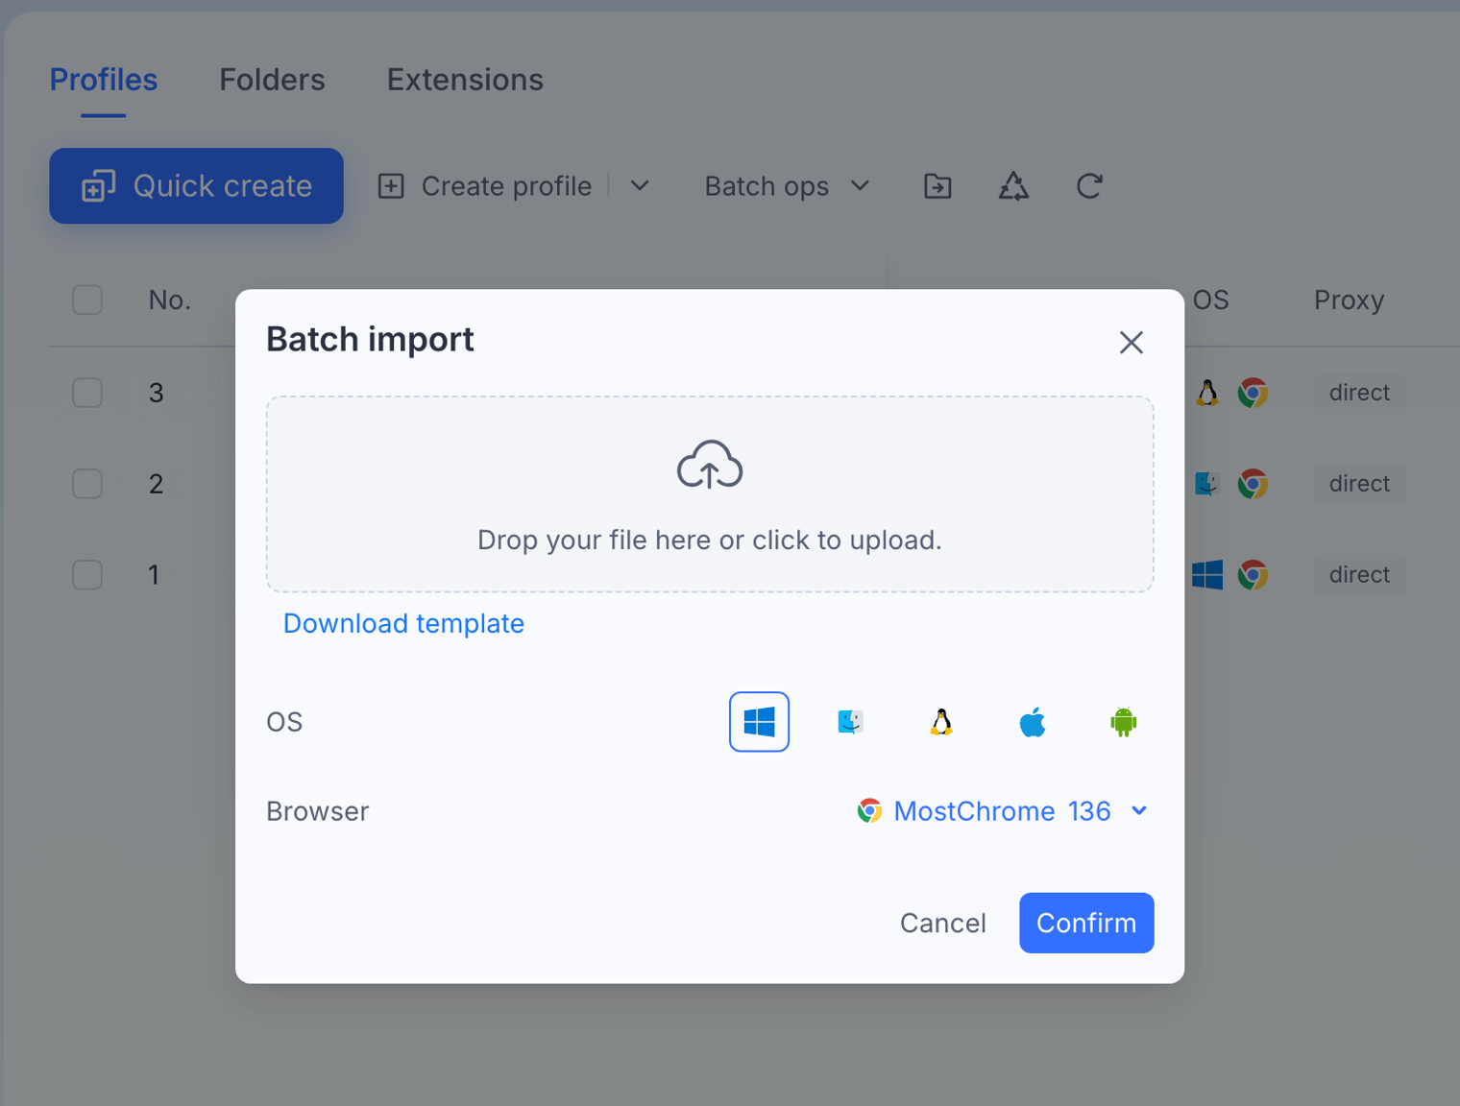The width and height of the screenshot is (1460, 1106).
Task: Switch to the Extensions tab
Action: (465, 80)
